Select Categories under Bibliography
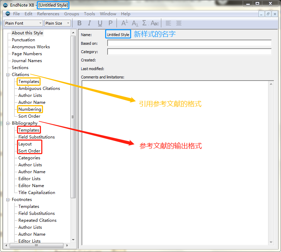 tap(29, 158)
